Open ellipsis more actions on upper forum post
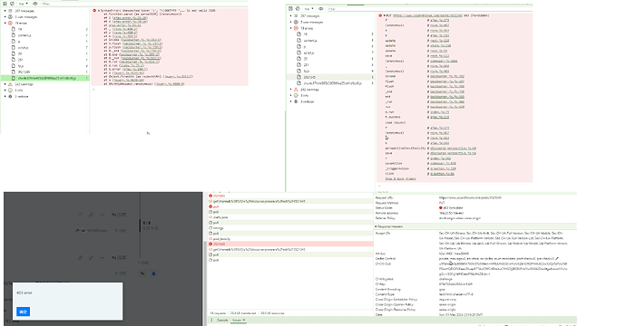626x326 pixels. tap(102, 215)
